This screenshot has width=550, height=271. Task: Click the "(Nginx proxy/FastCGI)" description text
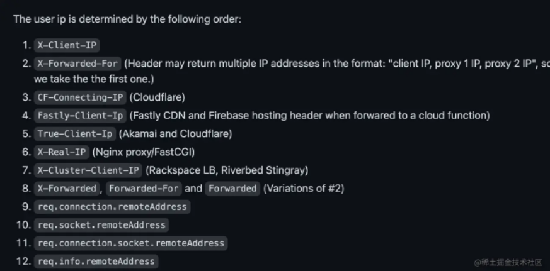click(144, 152)
